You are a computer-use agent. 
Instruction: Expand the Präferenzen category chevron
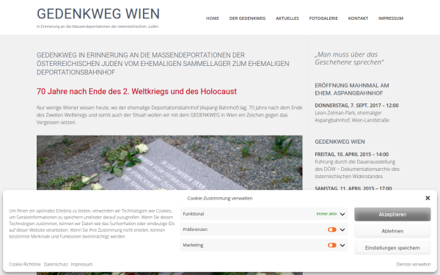click(x=342, y=230)
